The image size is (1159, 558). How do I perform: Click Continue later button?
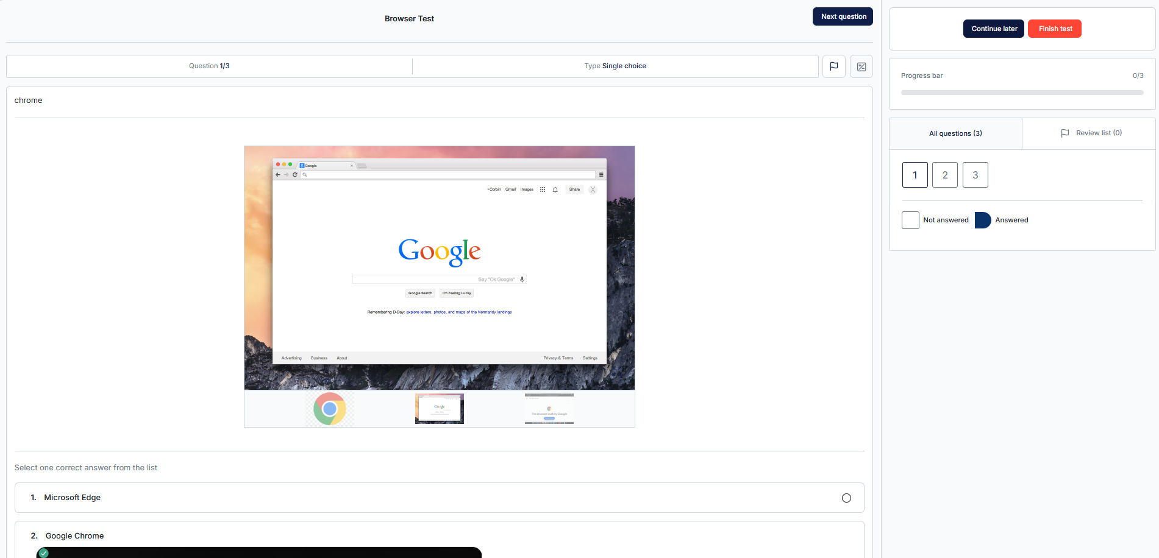pyautogui.click(x=994, y=29)
